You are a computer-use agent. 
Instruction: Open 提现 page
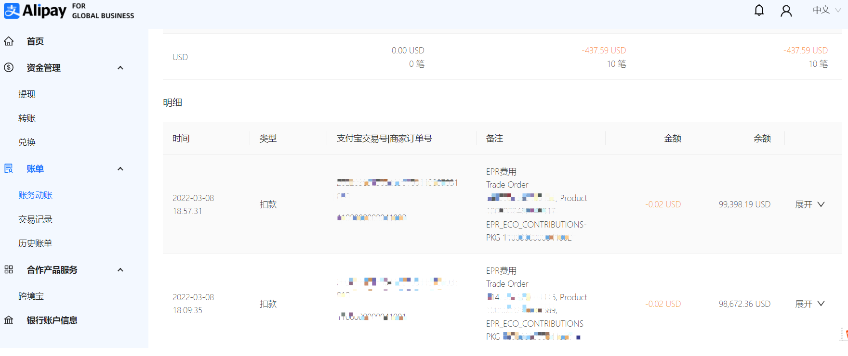pyautogui.click(x=27, y=94)
